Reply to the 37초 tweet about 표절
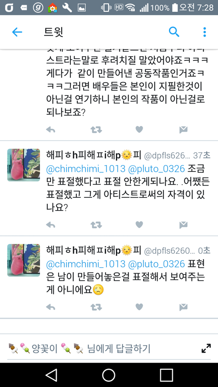Screen dimensions: 218x387 51,225
